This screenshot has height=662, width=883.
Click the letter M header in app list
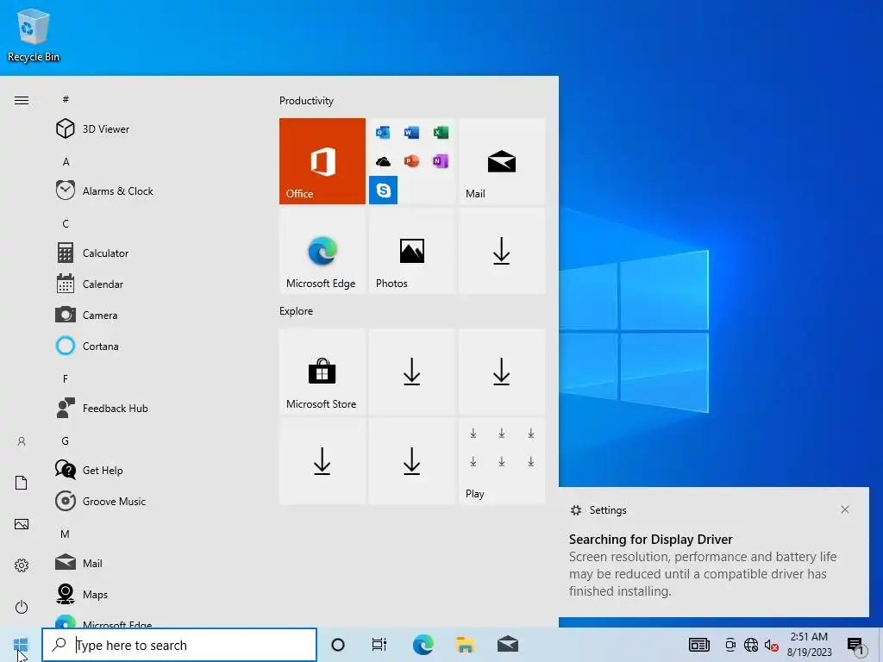(x=66, y=534)
